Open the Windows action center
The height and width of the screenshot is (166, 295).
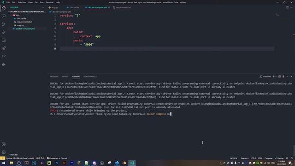pos(290,163)
